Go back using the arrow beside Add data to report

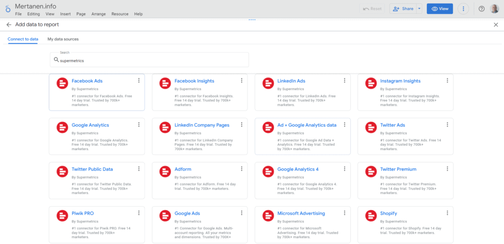coord(9,25)
